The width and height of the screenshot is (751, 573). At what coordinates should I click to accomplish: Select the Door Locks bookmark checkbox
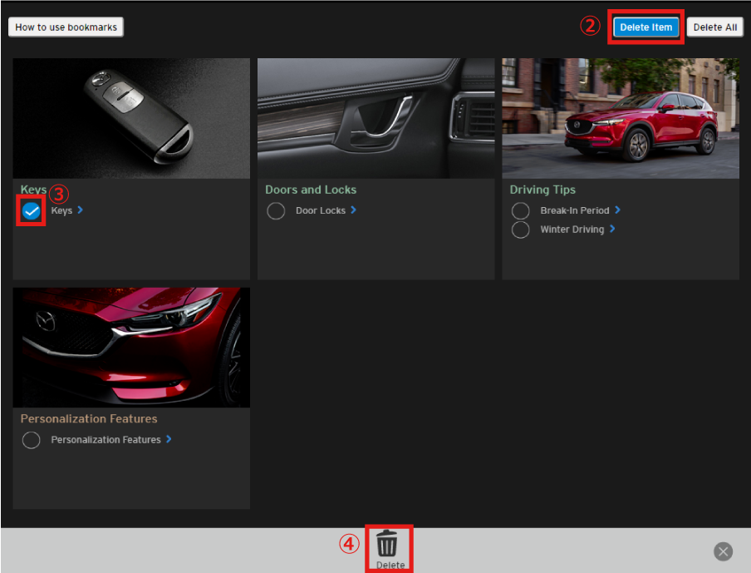[276, 211]
